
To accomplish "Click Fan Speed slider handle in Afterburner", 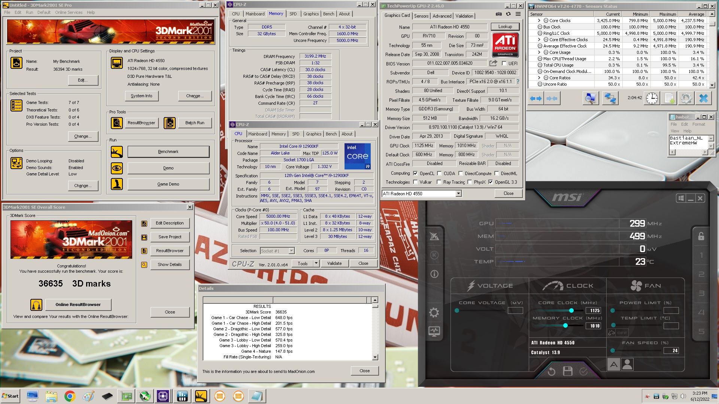I will (613, 351).
